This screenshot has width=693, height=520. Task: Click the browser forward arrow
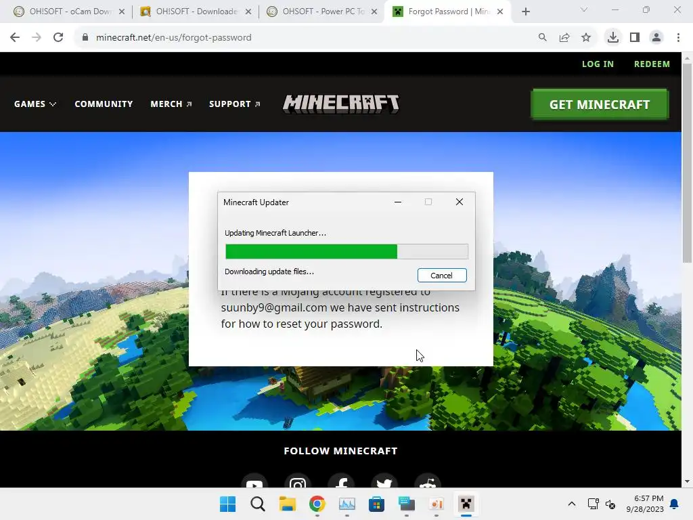37,37
